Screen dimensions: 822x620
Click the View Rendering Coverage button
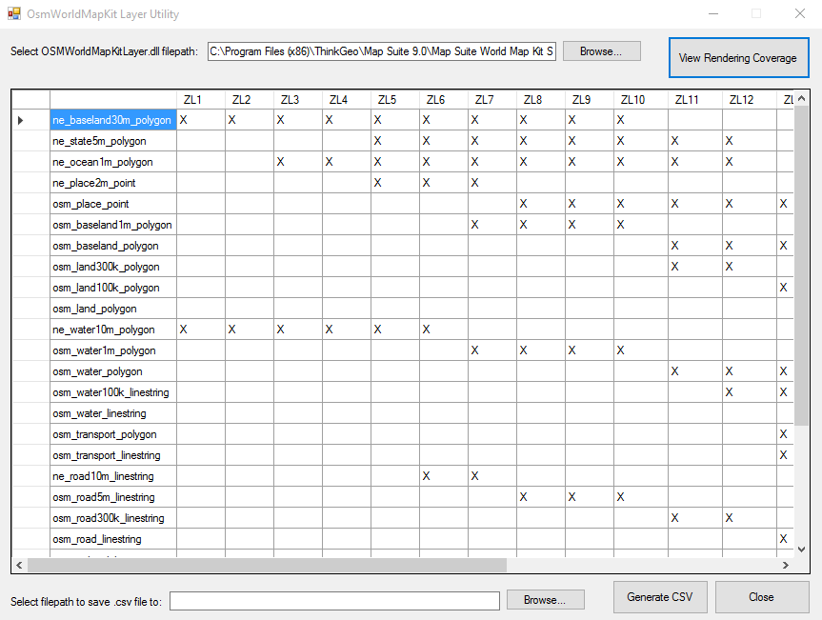(x=738, y=57)
